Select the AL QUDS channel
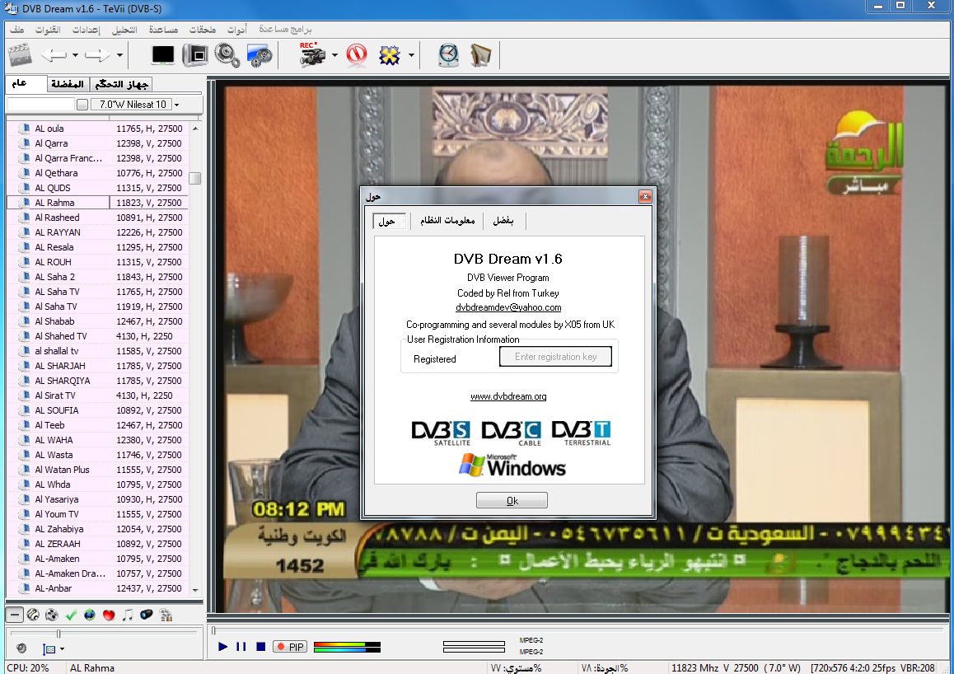The width and height of the screenshot is (954, 674). [97, 188]
